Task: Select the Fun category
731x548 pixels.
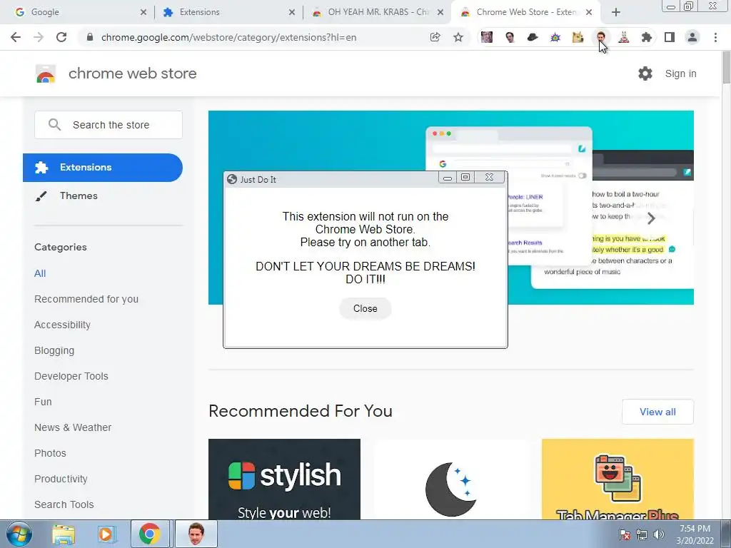Action: (x=43, y=402)
